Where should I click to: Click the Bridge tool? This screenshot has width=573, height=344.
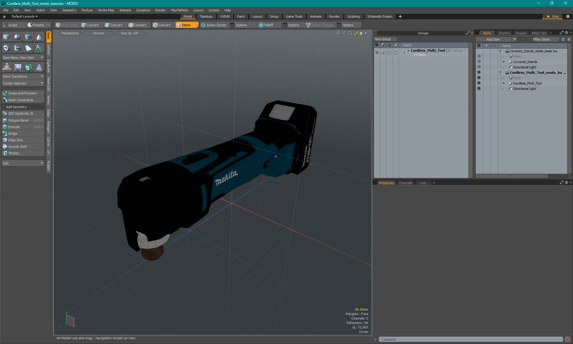tap(23, 133)
